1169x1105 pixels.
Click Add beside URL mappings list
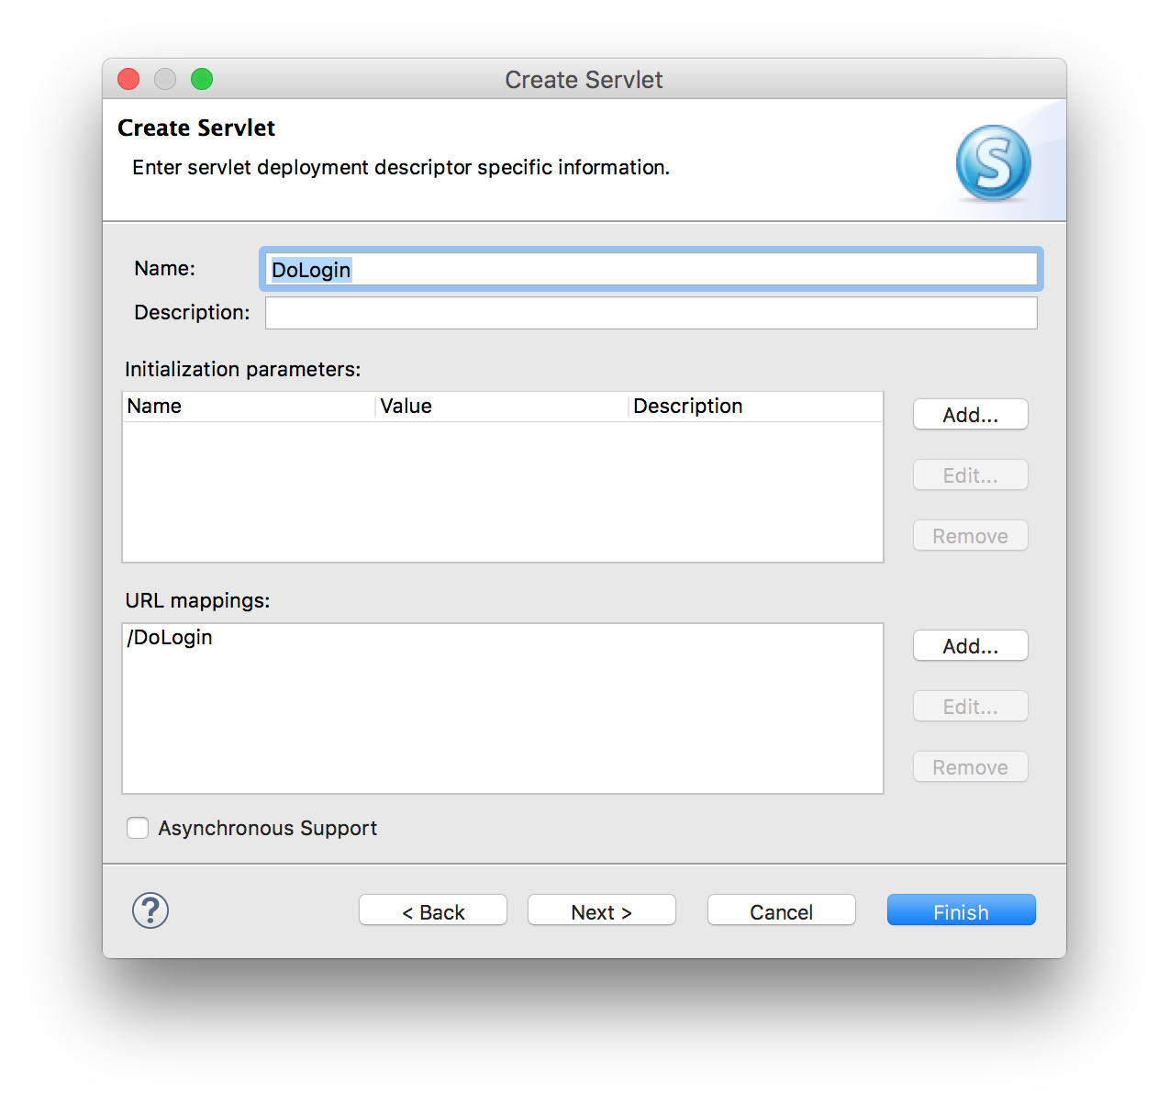point(970,645)
